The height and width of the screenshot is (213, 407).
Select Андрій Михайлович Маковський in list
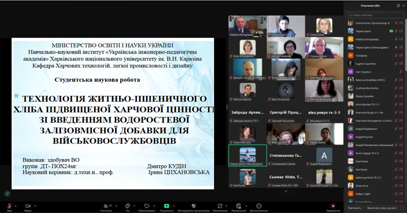coord(375,145)
